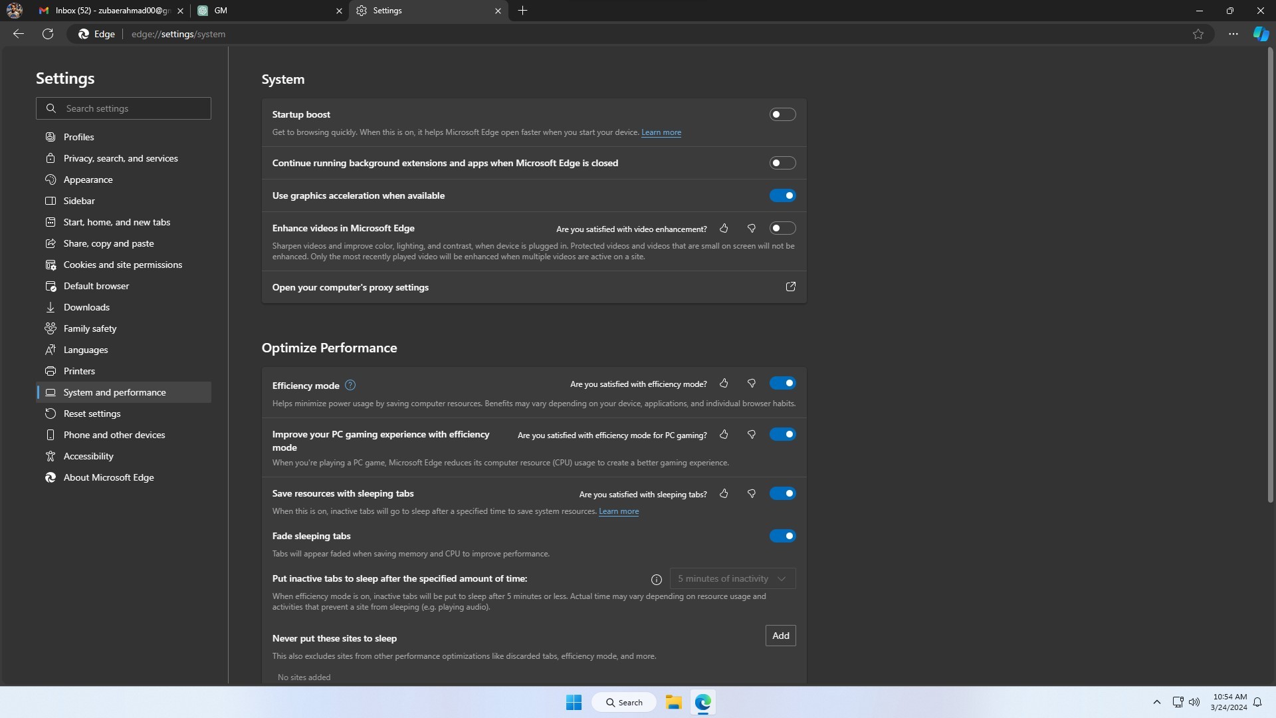The width and height of the screenshot is (1276, 718).
Task: Click Microsoft Edge taskbar icon
Action: pos(703,702)
